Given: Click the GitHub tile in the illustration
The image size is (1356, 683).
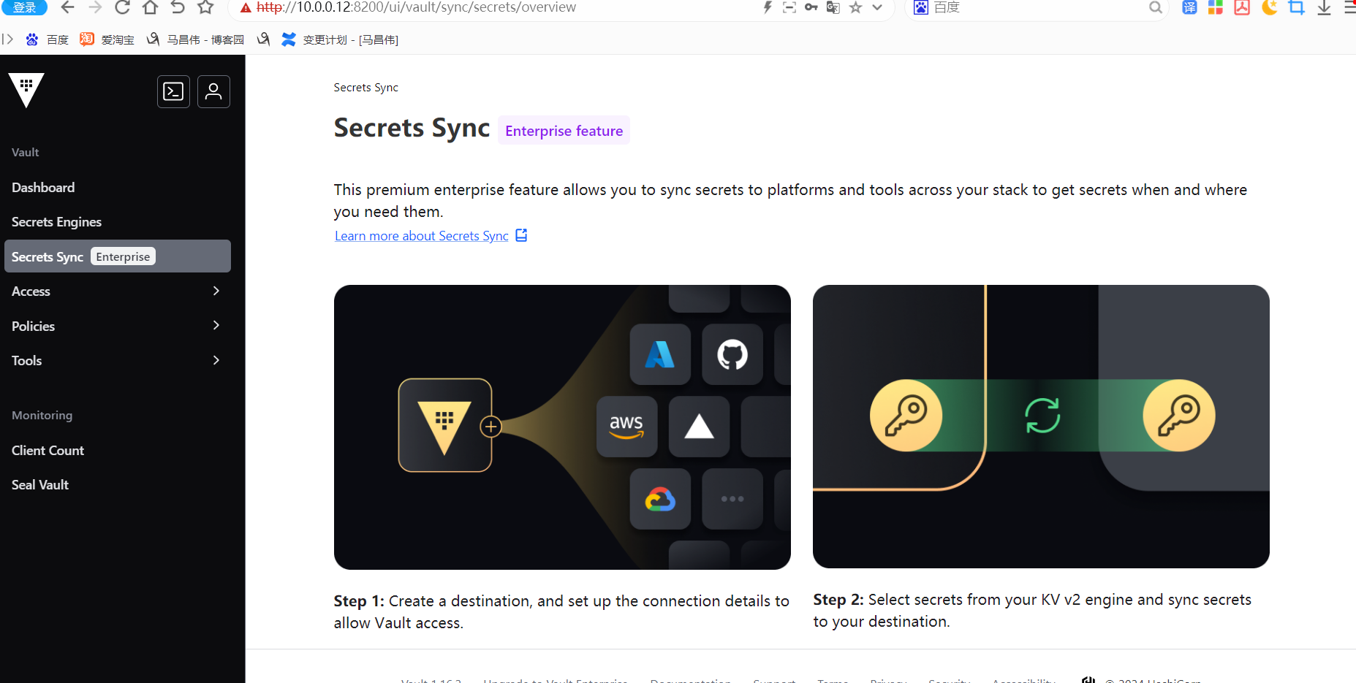Looking at the screenshot, I should pyautogui.click(x=732, y=355).
